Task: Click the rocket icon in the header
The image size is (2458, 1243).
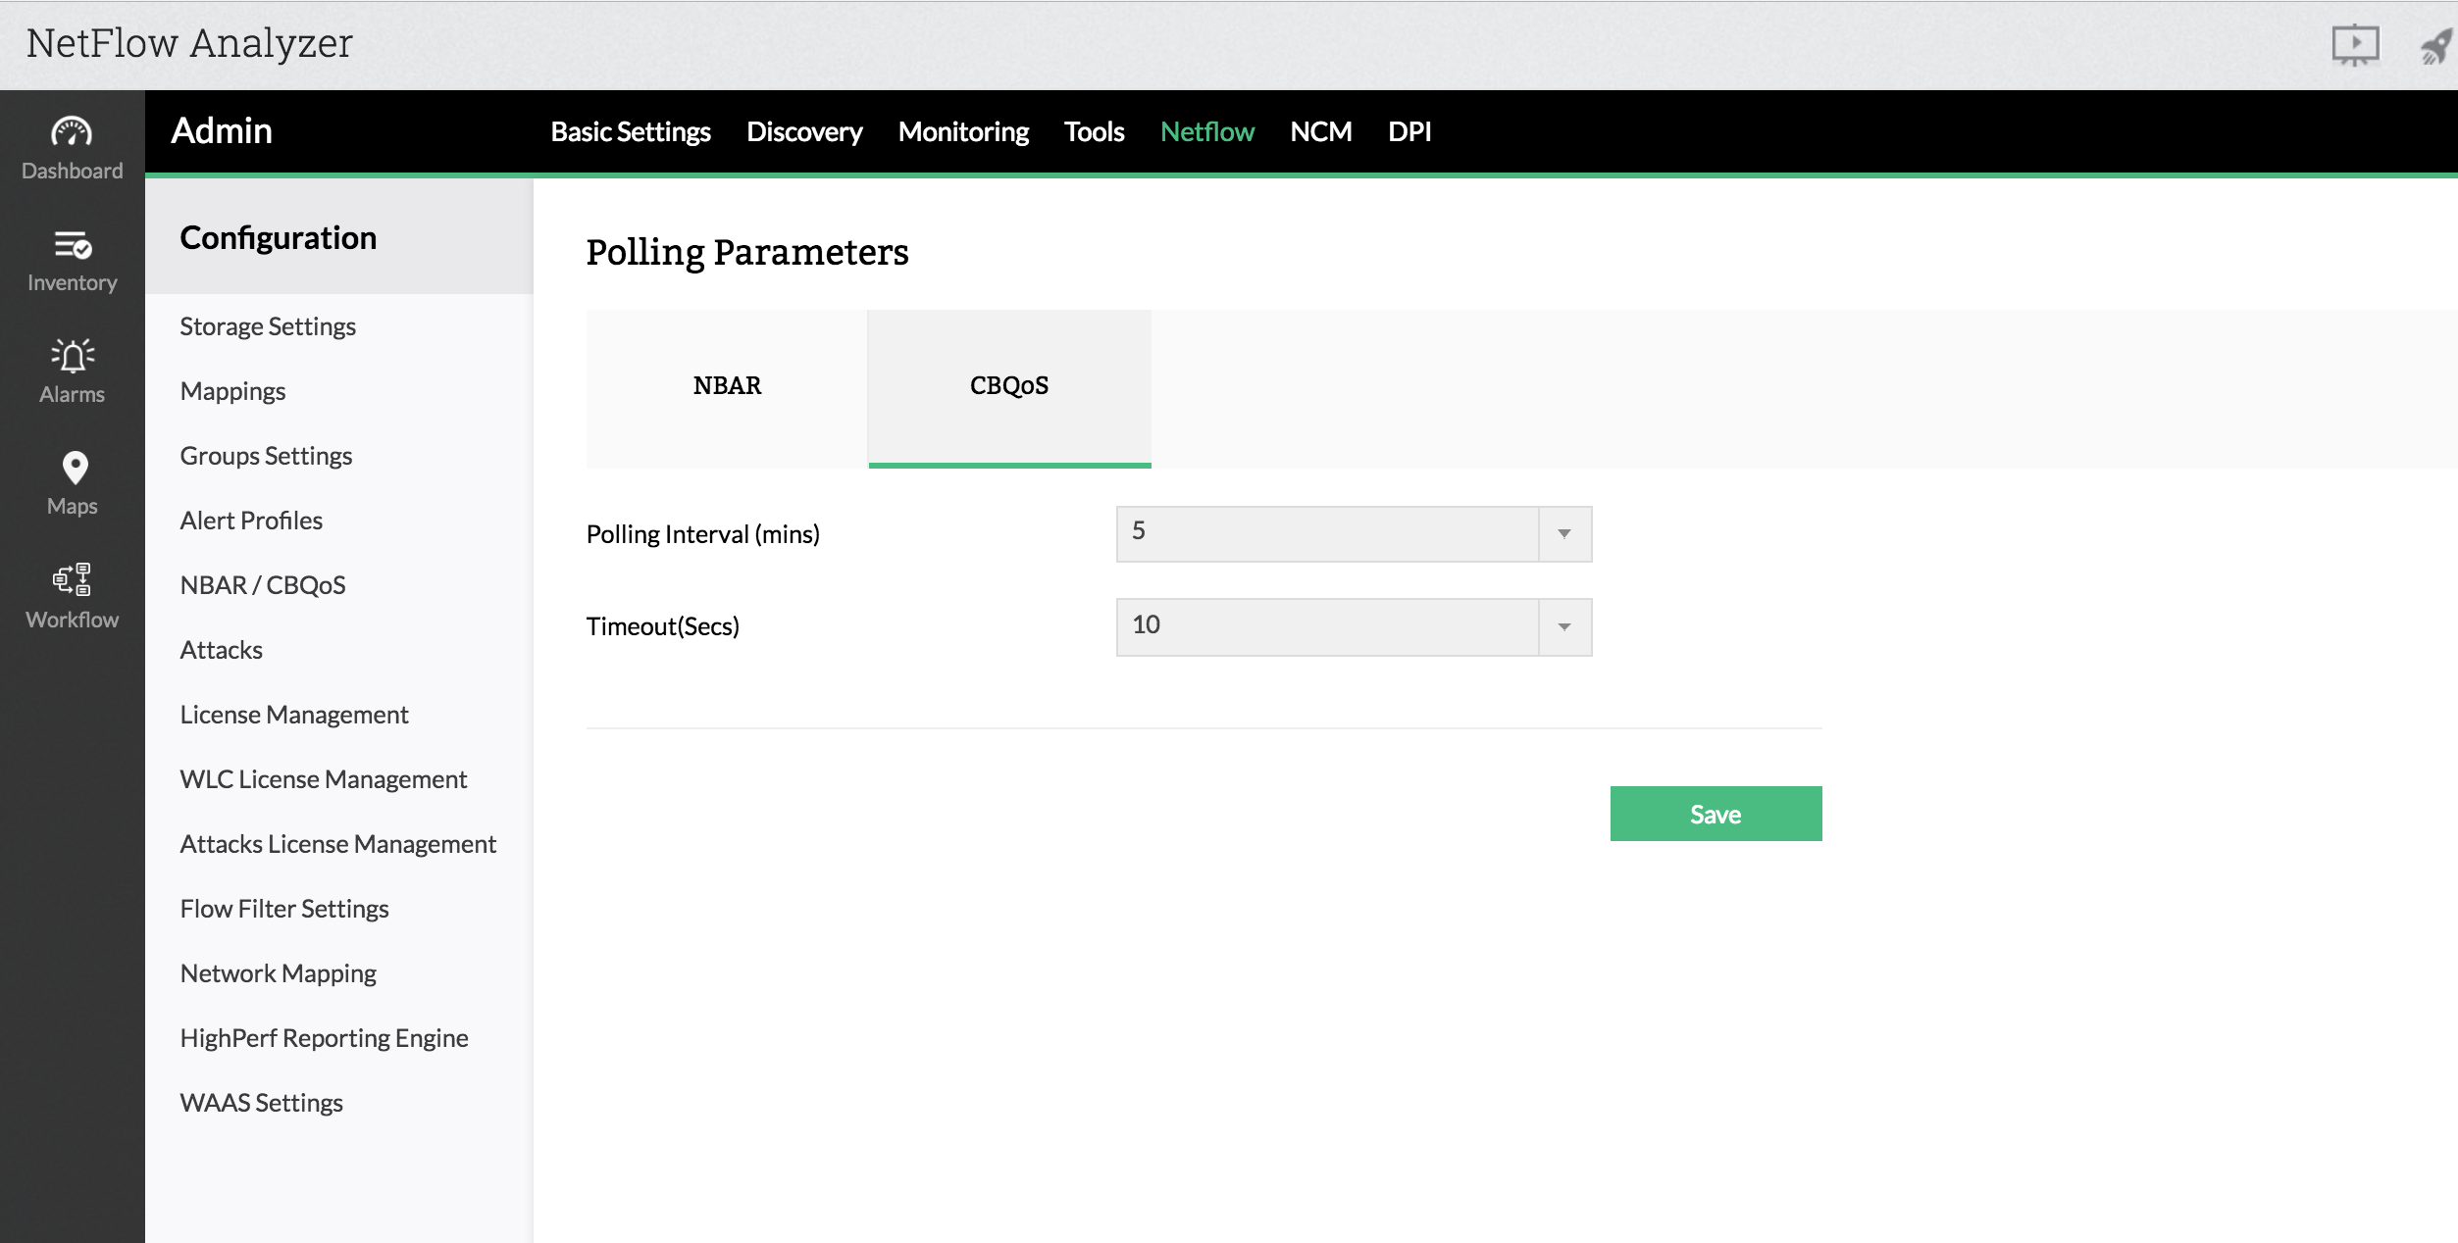Action: pyautogui.click(x=2435, y=46)
